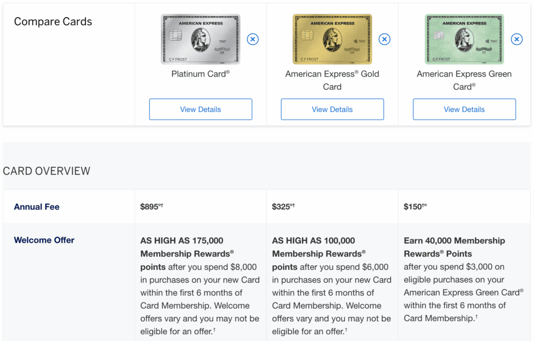Click the Annual Fee row label
The image size is (534, 341).
pyautogui.click(x=37, y=207)
